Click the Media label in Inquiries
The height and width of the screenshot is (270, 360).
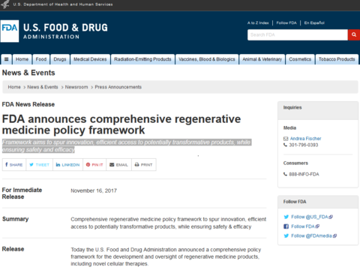(289, 128)
